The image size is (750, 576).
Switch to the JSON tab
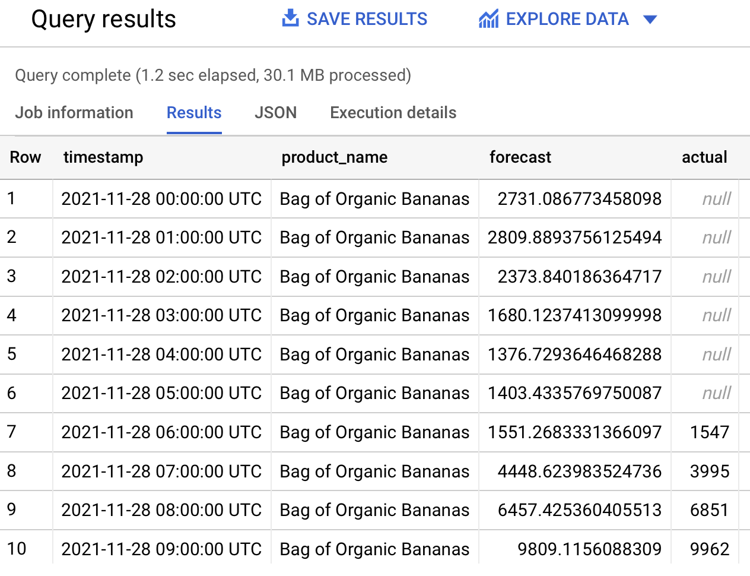click(275, 112)
